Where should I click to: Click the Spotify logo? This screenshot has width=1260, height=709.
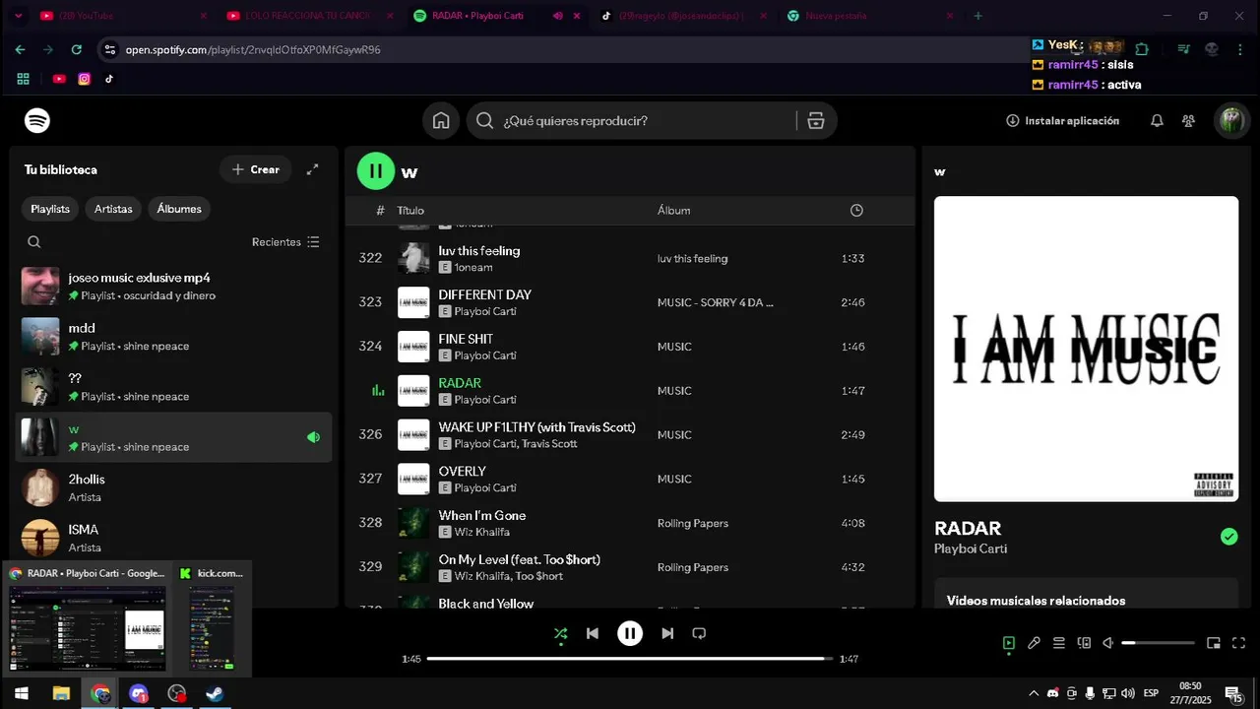click(x=37, y=121)
